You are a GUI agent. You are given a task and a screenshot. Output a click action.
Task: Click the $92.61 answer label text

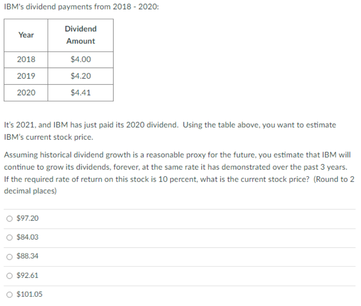pyautogui.click(x=27, y=275)
